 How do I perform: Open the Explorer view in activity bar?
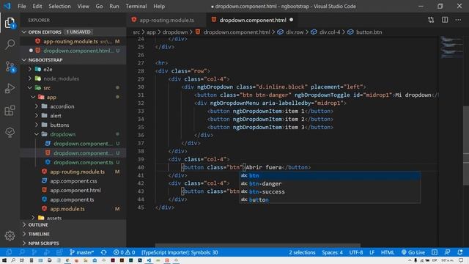pyautogui.click(x=10, y=23)
